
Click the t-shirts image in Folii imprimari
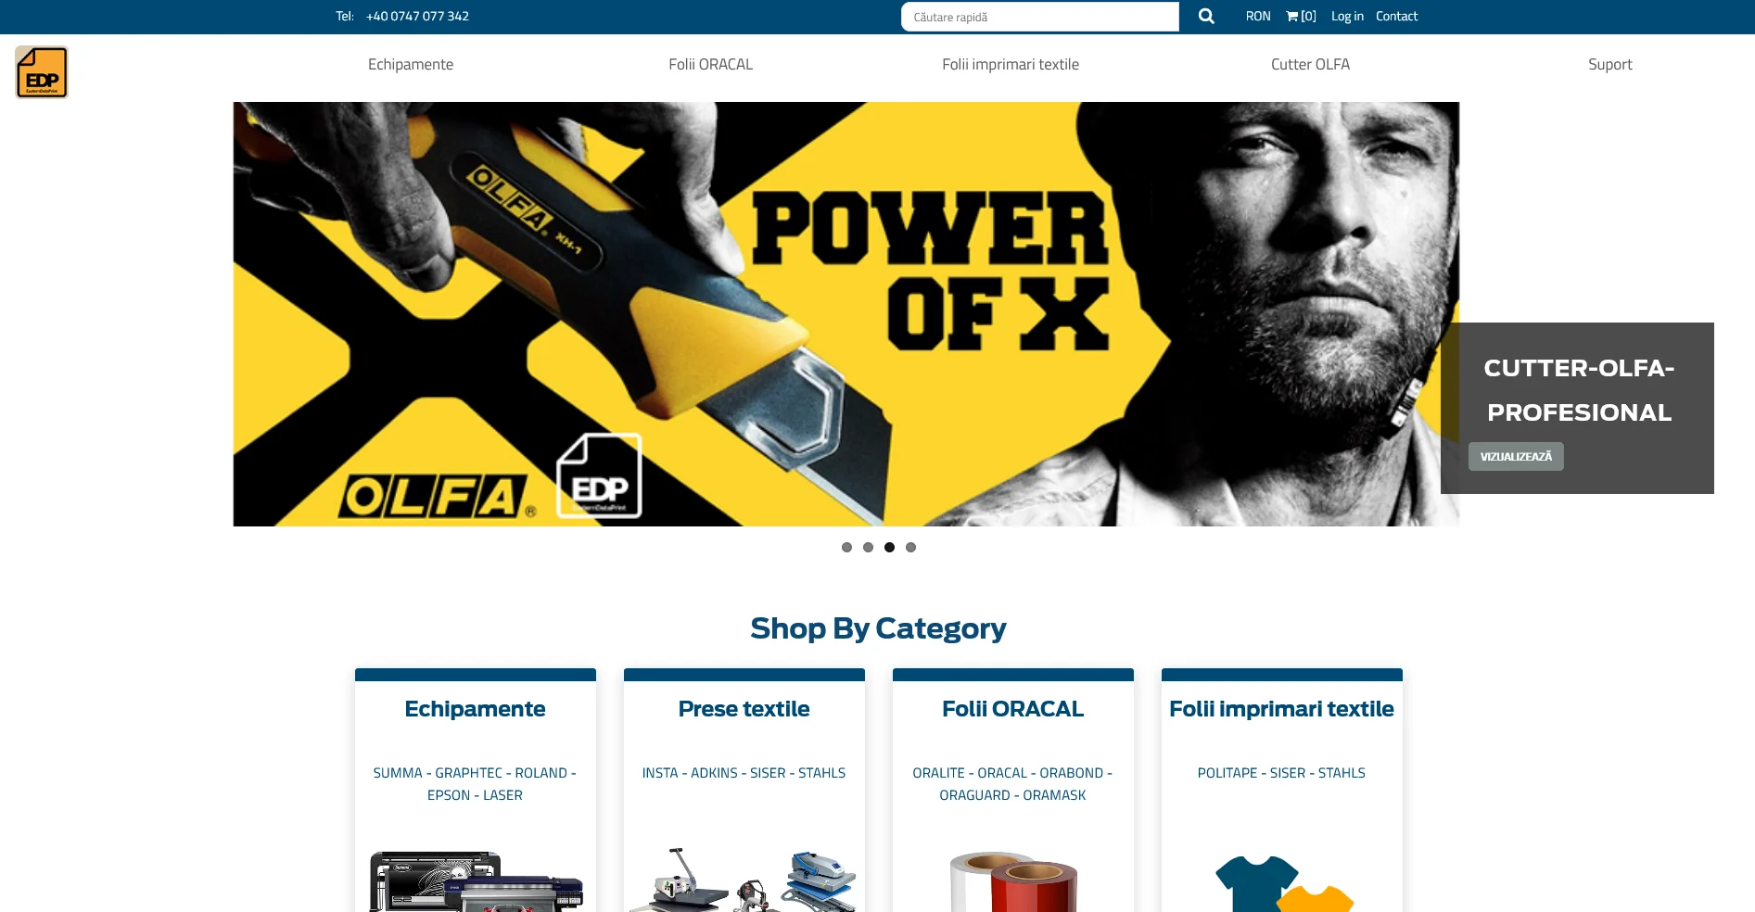click(x=1284, y=883)
